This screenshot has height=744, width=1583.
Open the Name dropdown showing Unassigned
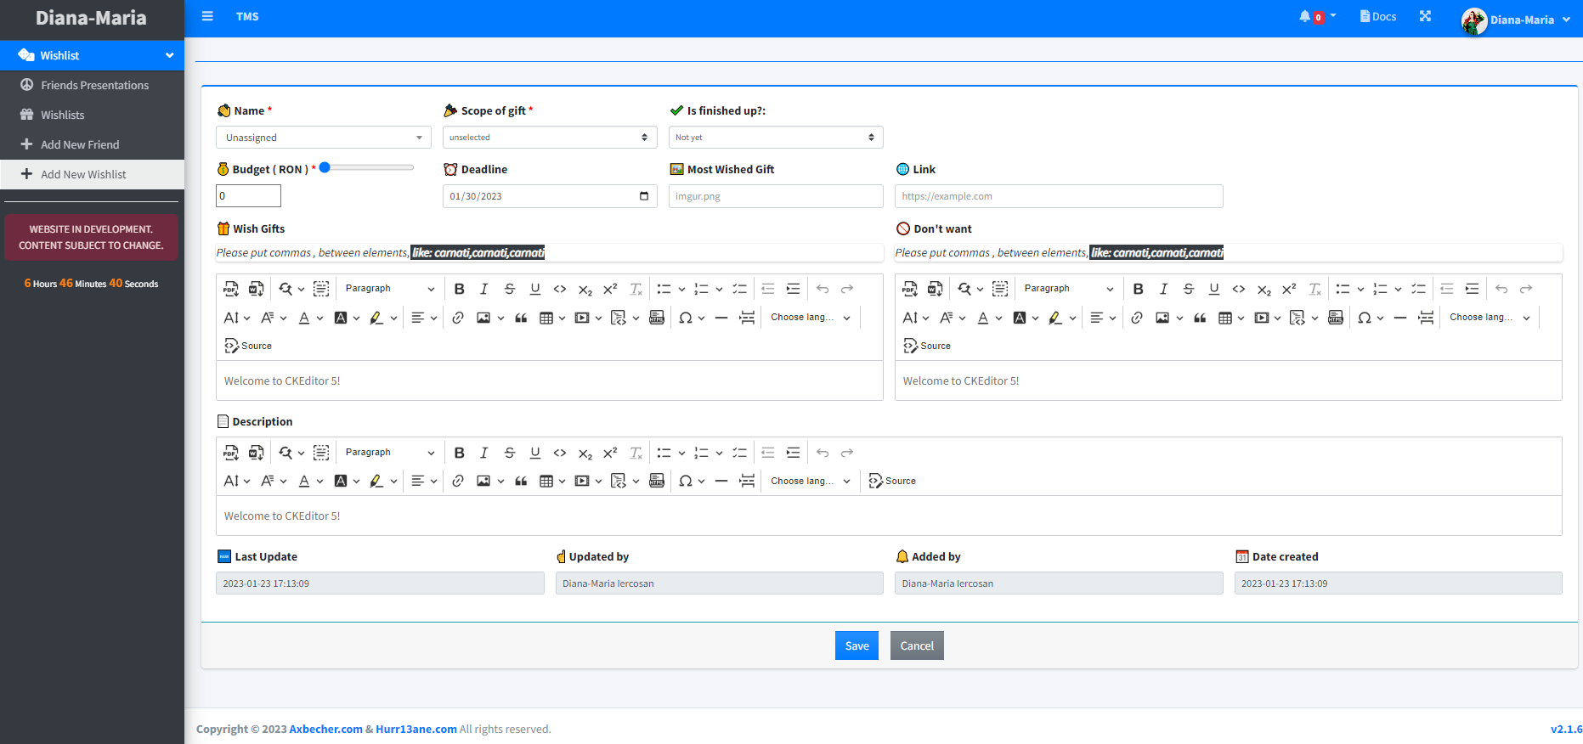pos(323,138)
